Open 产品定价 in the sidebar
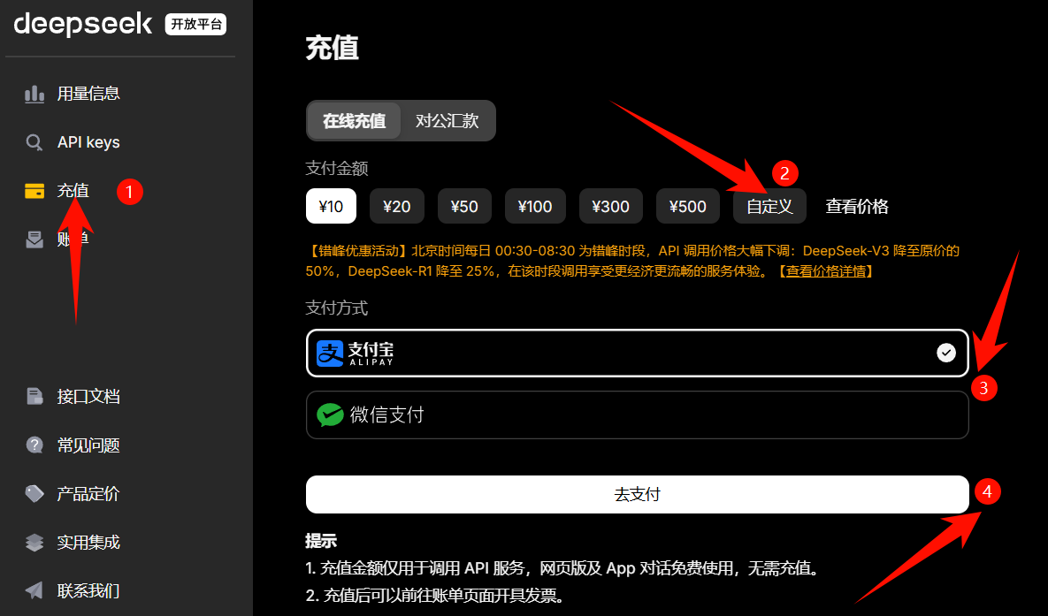Screen dimensions: 1048x616 tap(88, 494)
